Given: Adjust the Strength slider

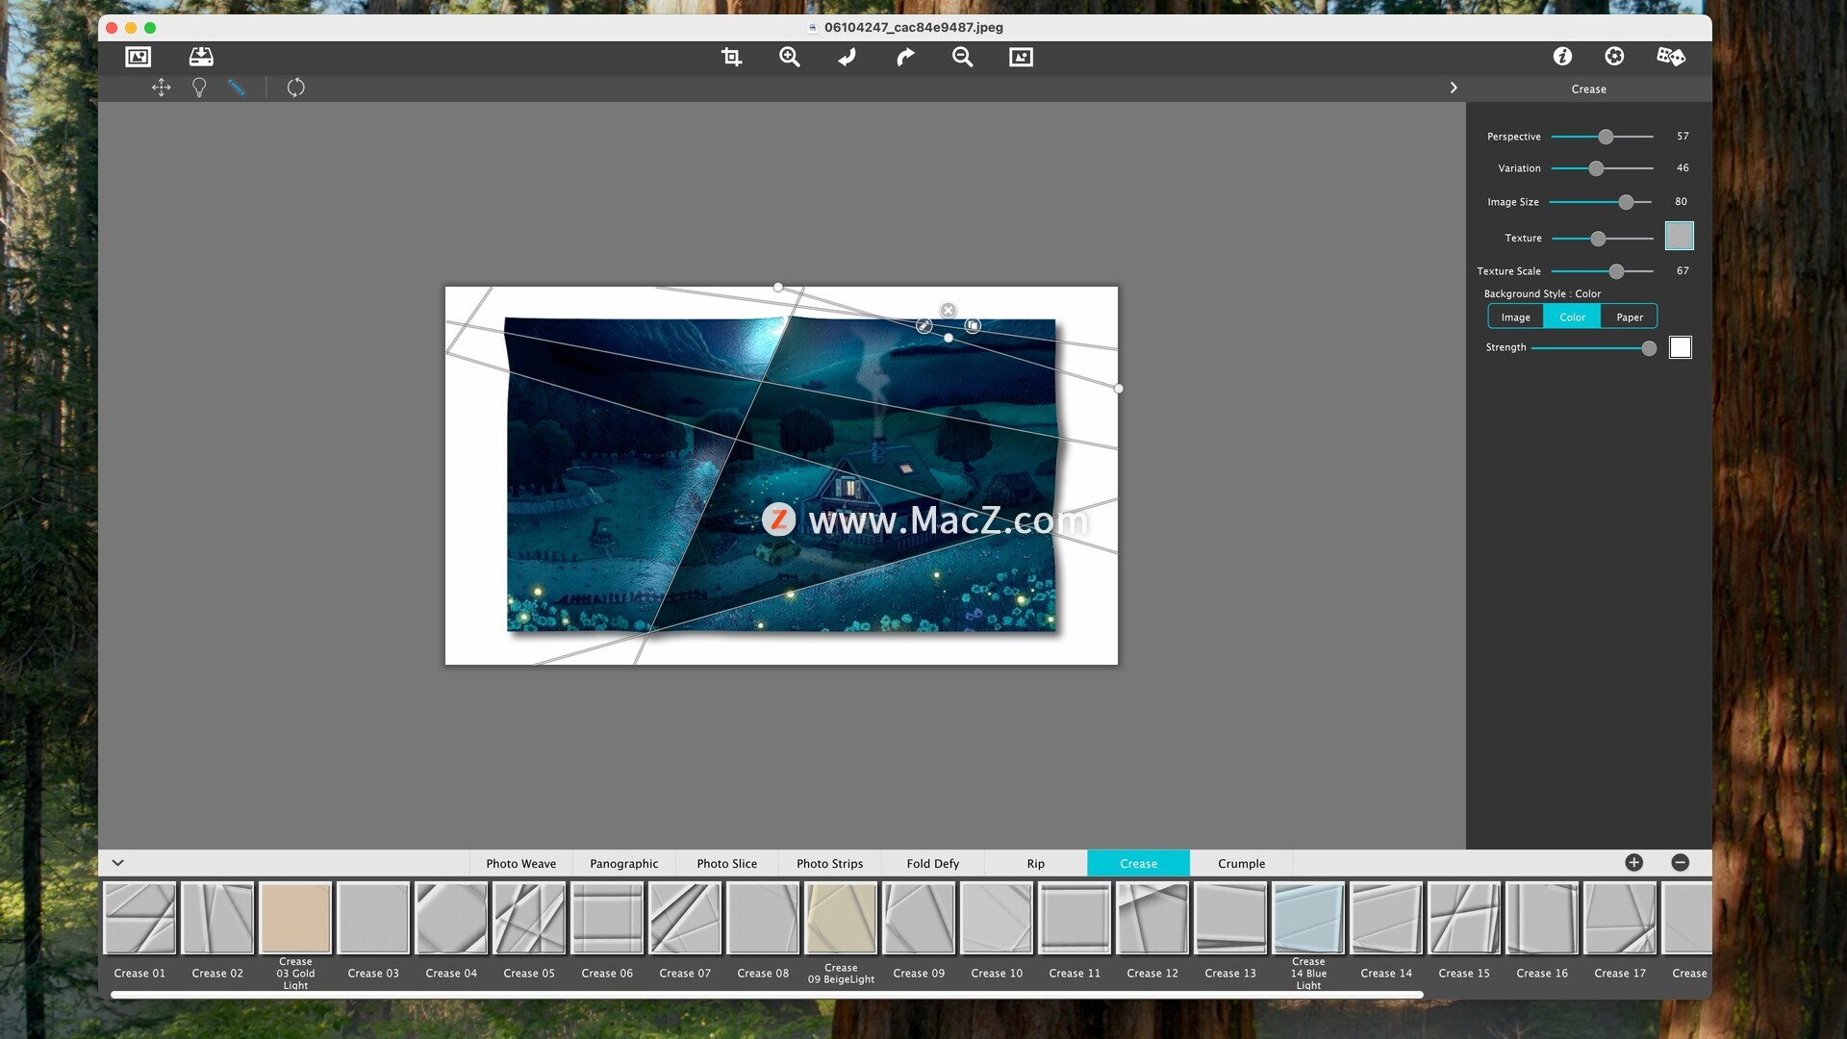Looking at the screenshot, I should 1594,348.
